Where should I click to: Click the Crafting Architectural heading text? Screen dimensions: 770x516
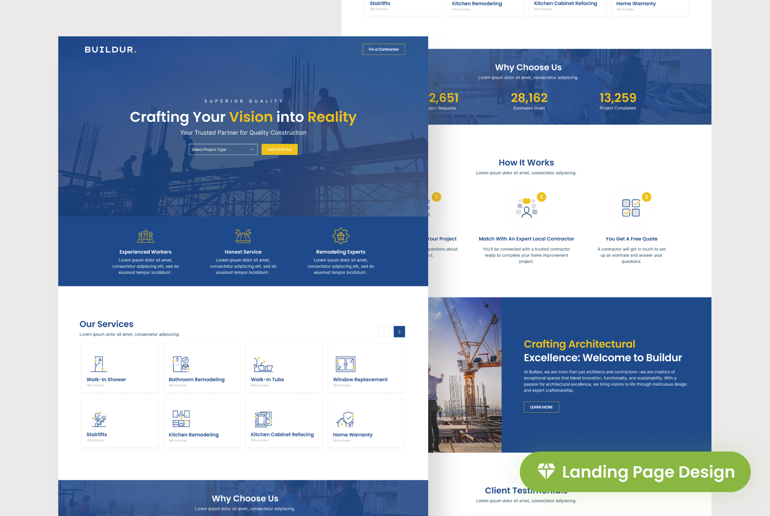click(579, 344)
